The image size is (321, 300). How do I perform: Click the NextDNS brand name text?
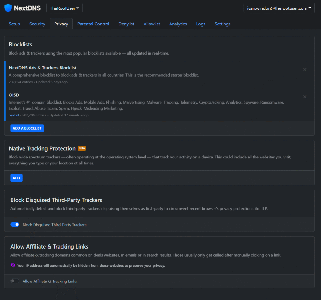(x=27, y=8)
